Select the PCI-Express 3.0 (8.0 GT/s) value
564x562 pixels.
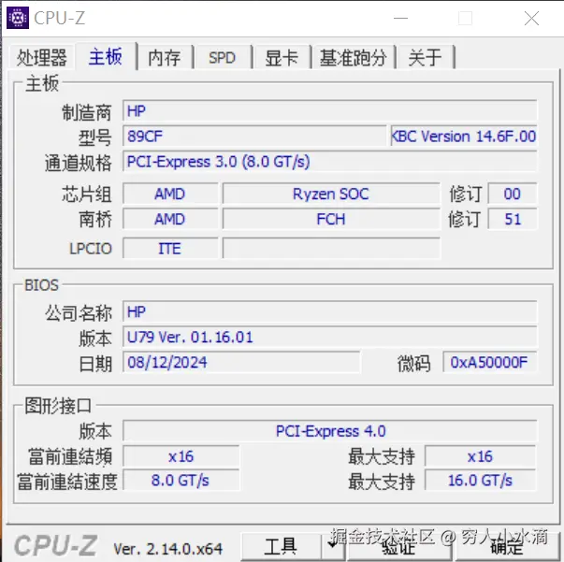[x=330, y=162]
